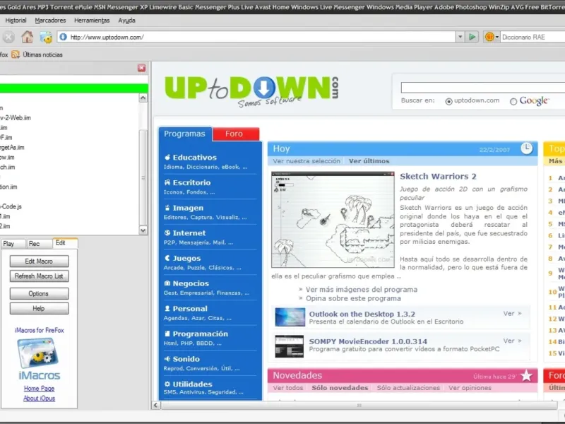565x424 pixels.
Task: Click the macro list scroll down arrow
Action: click(143, 230)
